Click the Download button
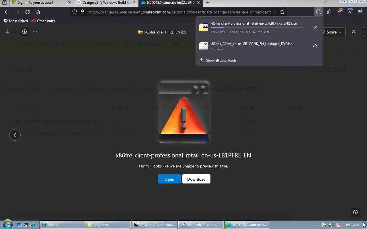Viewport: 367px width, 229px height. pos(196,179)
